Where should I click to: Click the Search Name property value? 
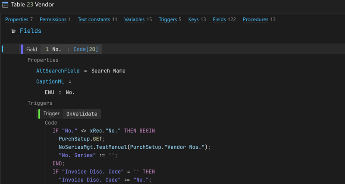coord(108,71)
